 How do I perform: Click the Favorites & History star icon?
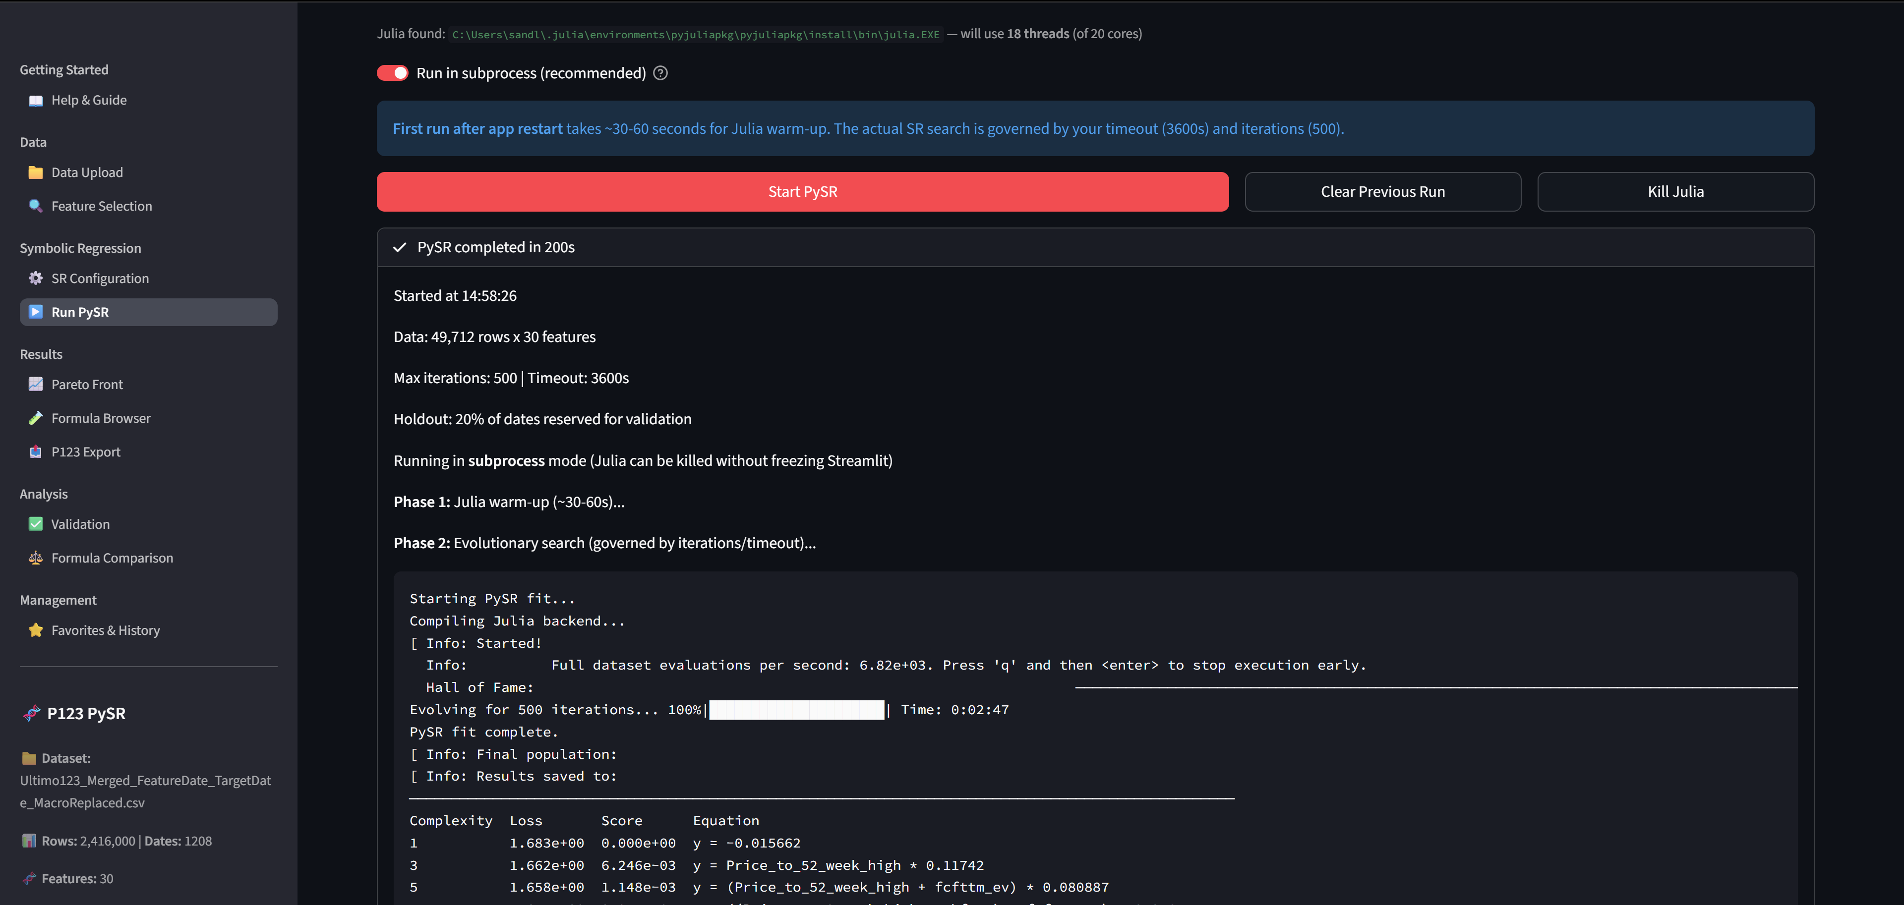[36, 630]
